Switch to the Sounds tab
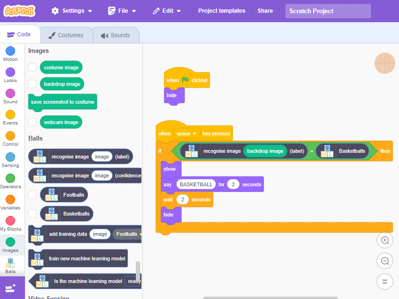 (x=116, y=35)
